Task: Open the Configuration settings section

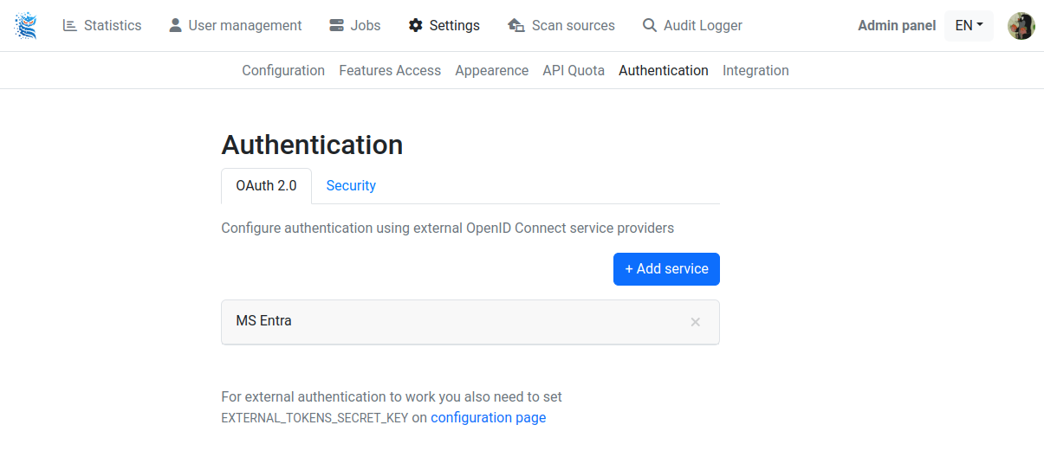Action: pos(283,71)
